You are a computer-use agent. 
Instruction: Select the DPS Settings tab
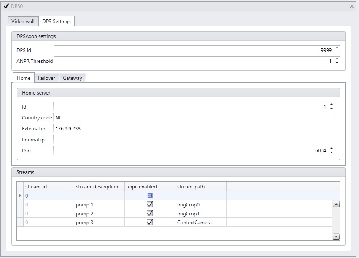click(x=57, y=21)
